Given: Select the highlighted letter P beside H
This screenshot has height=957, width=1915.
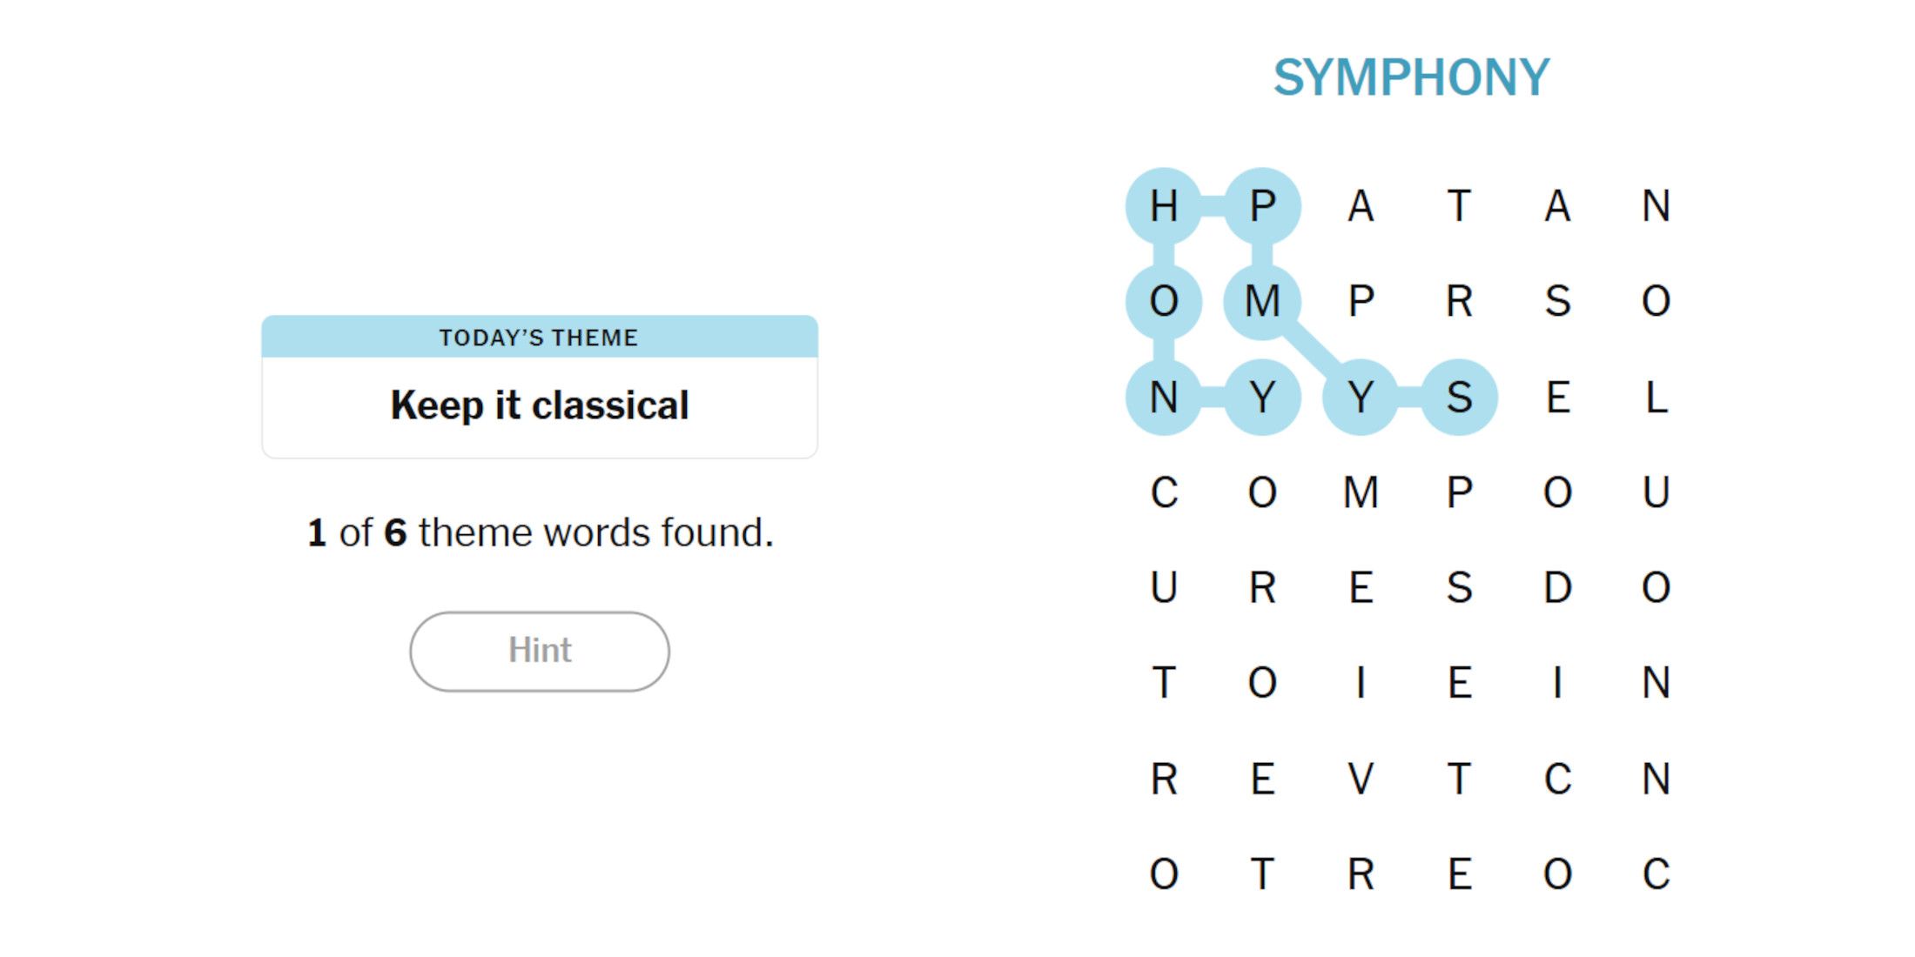Looking at the screenshot, I should point(1262,206).
